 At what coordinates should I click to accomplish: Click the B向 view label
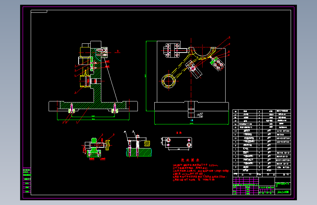click(179, 133)
